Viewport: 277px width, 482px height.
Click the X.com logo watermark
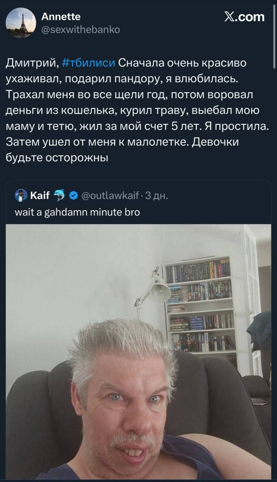pyautogui.click(x=244, y=17)
